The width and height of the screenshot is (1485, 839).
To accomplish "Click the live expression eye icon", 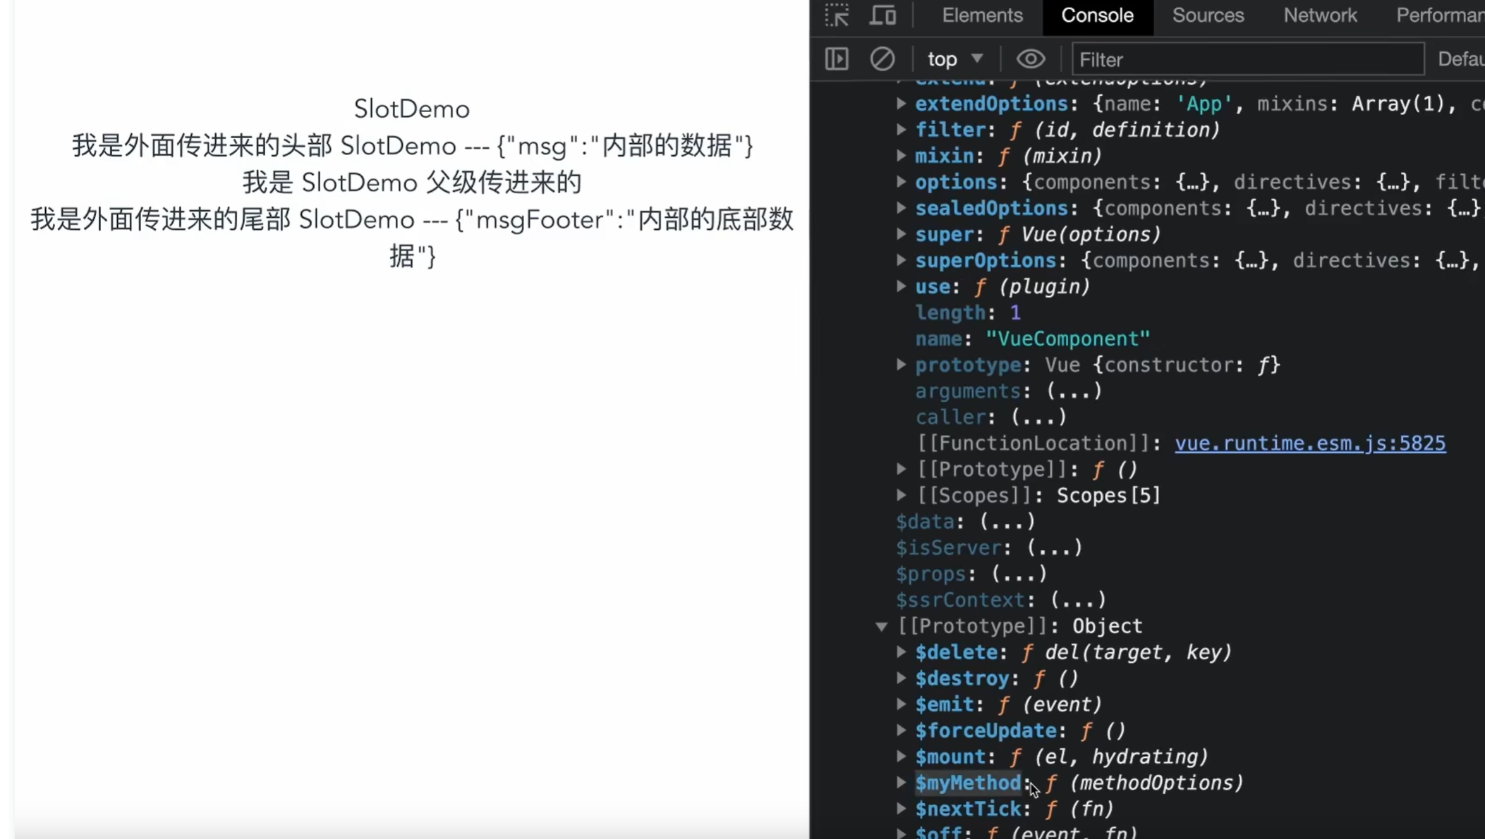I will (x=1030, y=59).
